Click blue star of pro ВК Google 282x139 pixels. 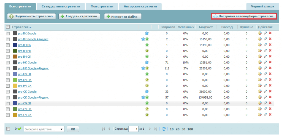pos(147,33)
